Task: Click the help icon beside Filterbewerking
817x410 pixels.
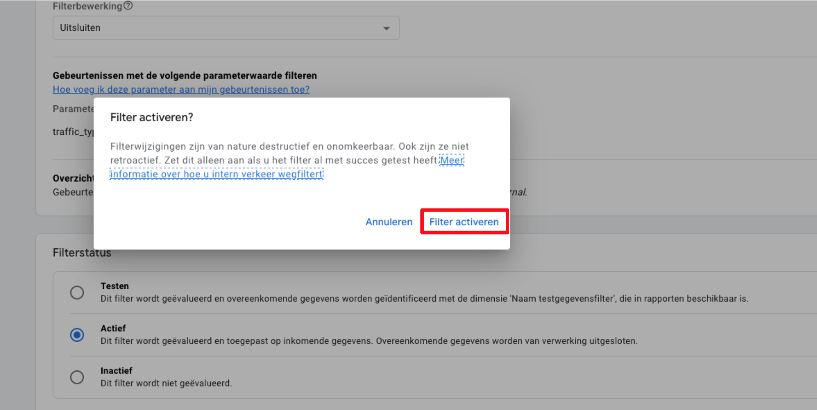Action: pyautogui.click(x=128, y=6)
